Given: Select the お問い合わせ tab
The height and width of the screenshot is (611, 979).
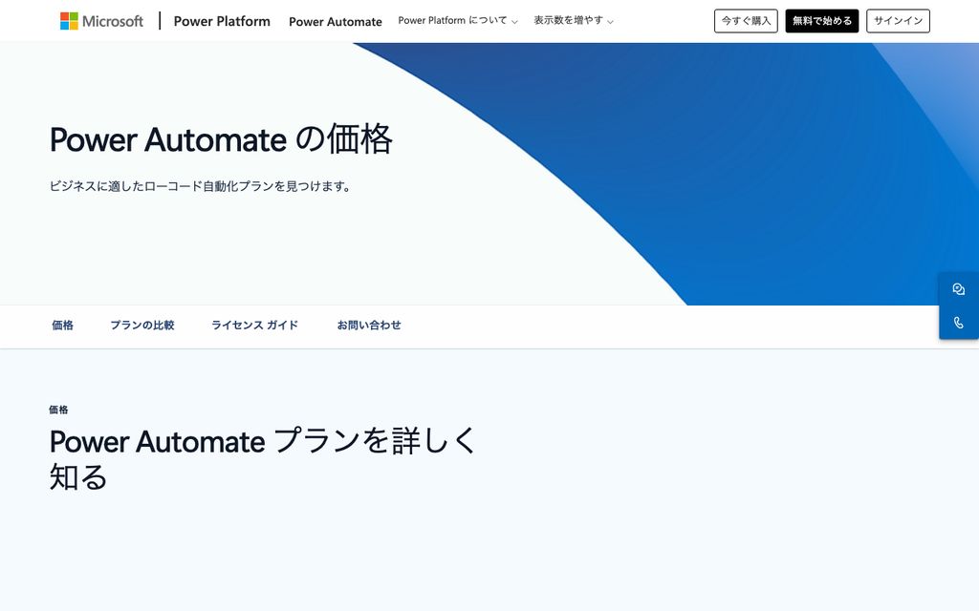Looking at the screenshot, I should [x=369, y=325].
